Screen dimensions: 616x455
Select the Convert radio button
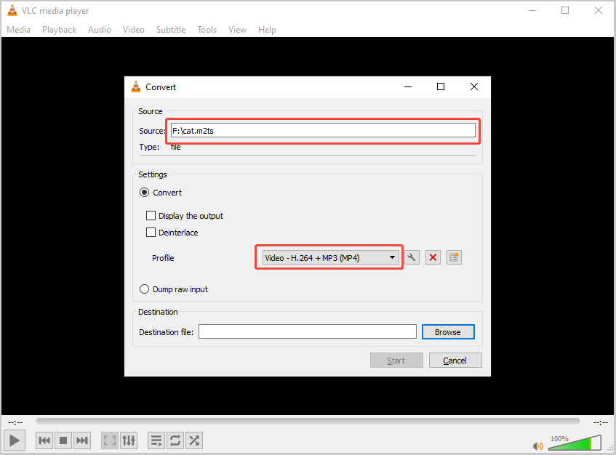pyautogui.click(x=145, y=193)
